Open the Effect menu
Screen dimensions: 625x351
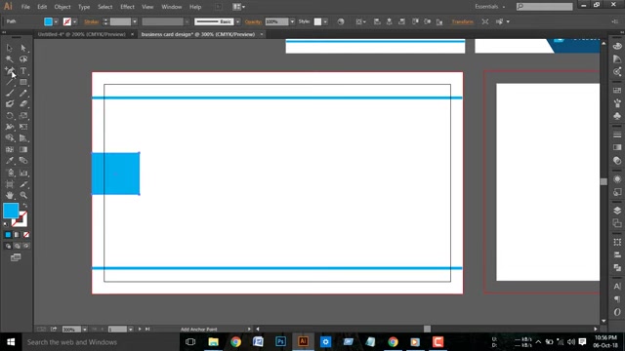pos(127,7)
